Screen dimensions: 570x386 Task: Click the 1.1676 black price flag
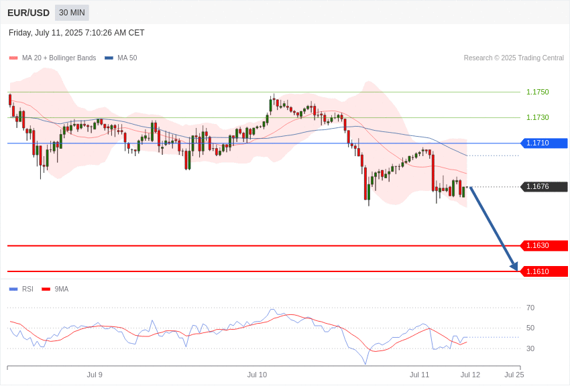(540, 187)
